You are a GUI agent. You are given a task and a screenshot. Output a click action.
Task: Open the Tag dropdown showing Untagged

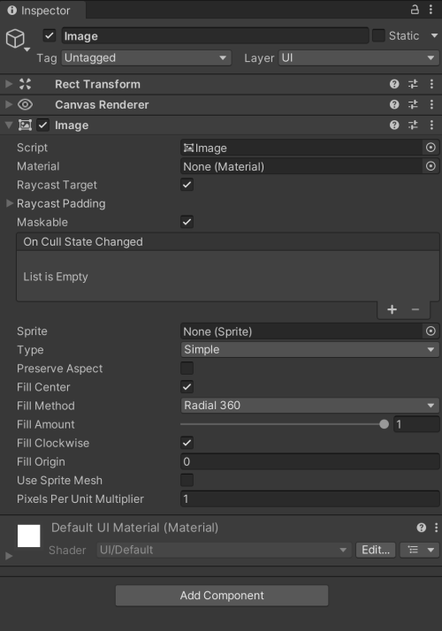(x=146, y=58)
